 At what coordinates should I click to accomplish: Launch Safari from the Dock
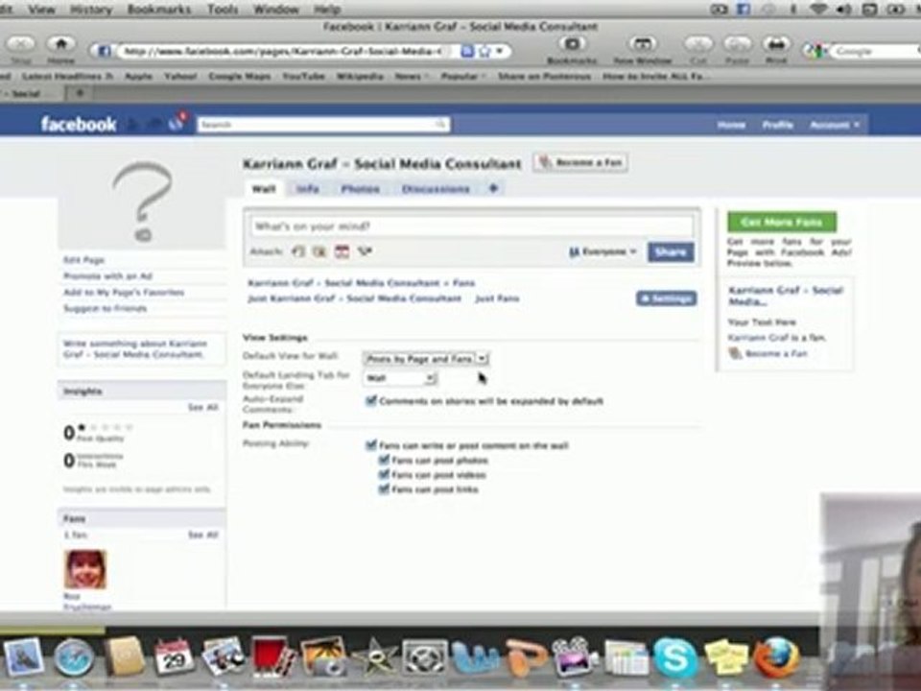tap(74, 658)
